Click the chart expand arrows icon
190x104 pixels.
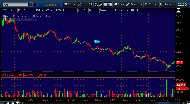pos(96,4)
